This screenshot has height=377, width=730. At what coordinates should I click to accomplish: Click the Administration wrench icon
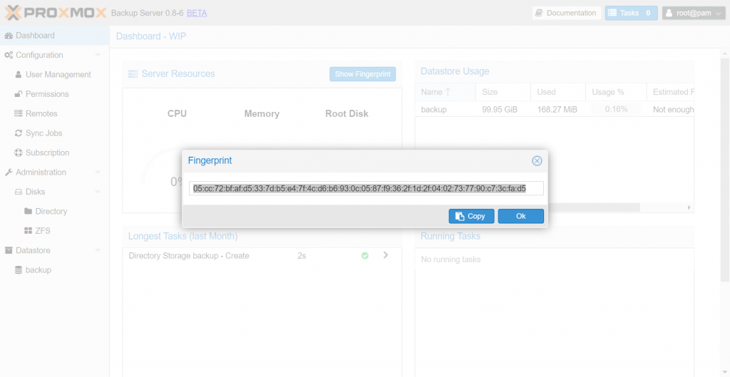9,172
